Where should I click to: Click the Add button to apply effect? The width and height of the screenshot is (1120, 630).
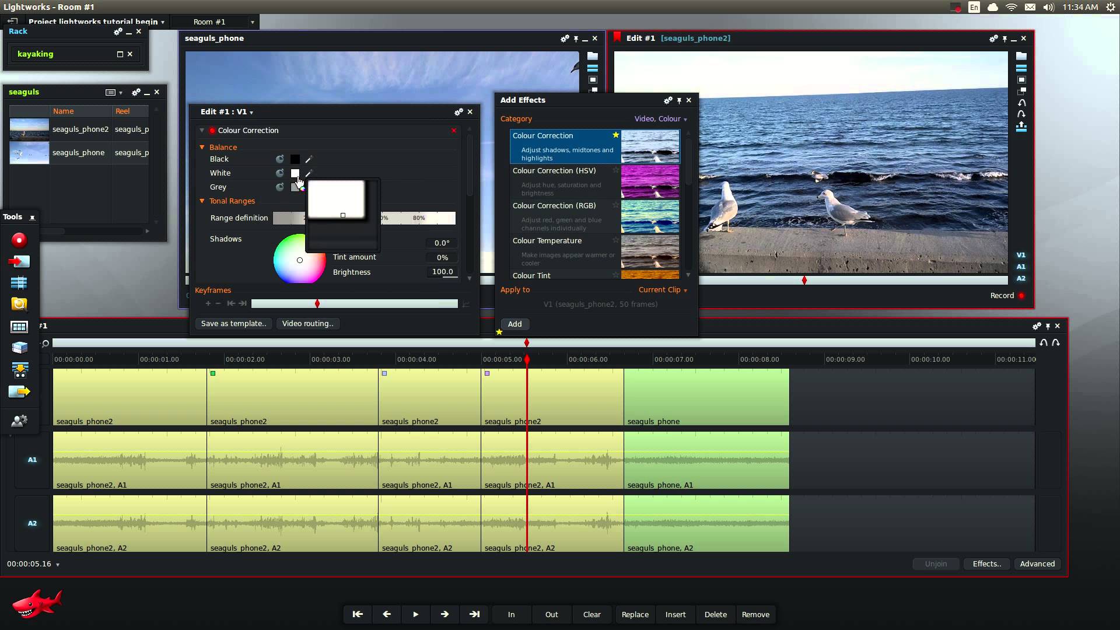pos(514,323)
